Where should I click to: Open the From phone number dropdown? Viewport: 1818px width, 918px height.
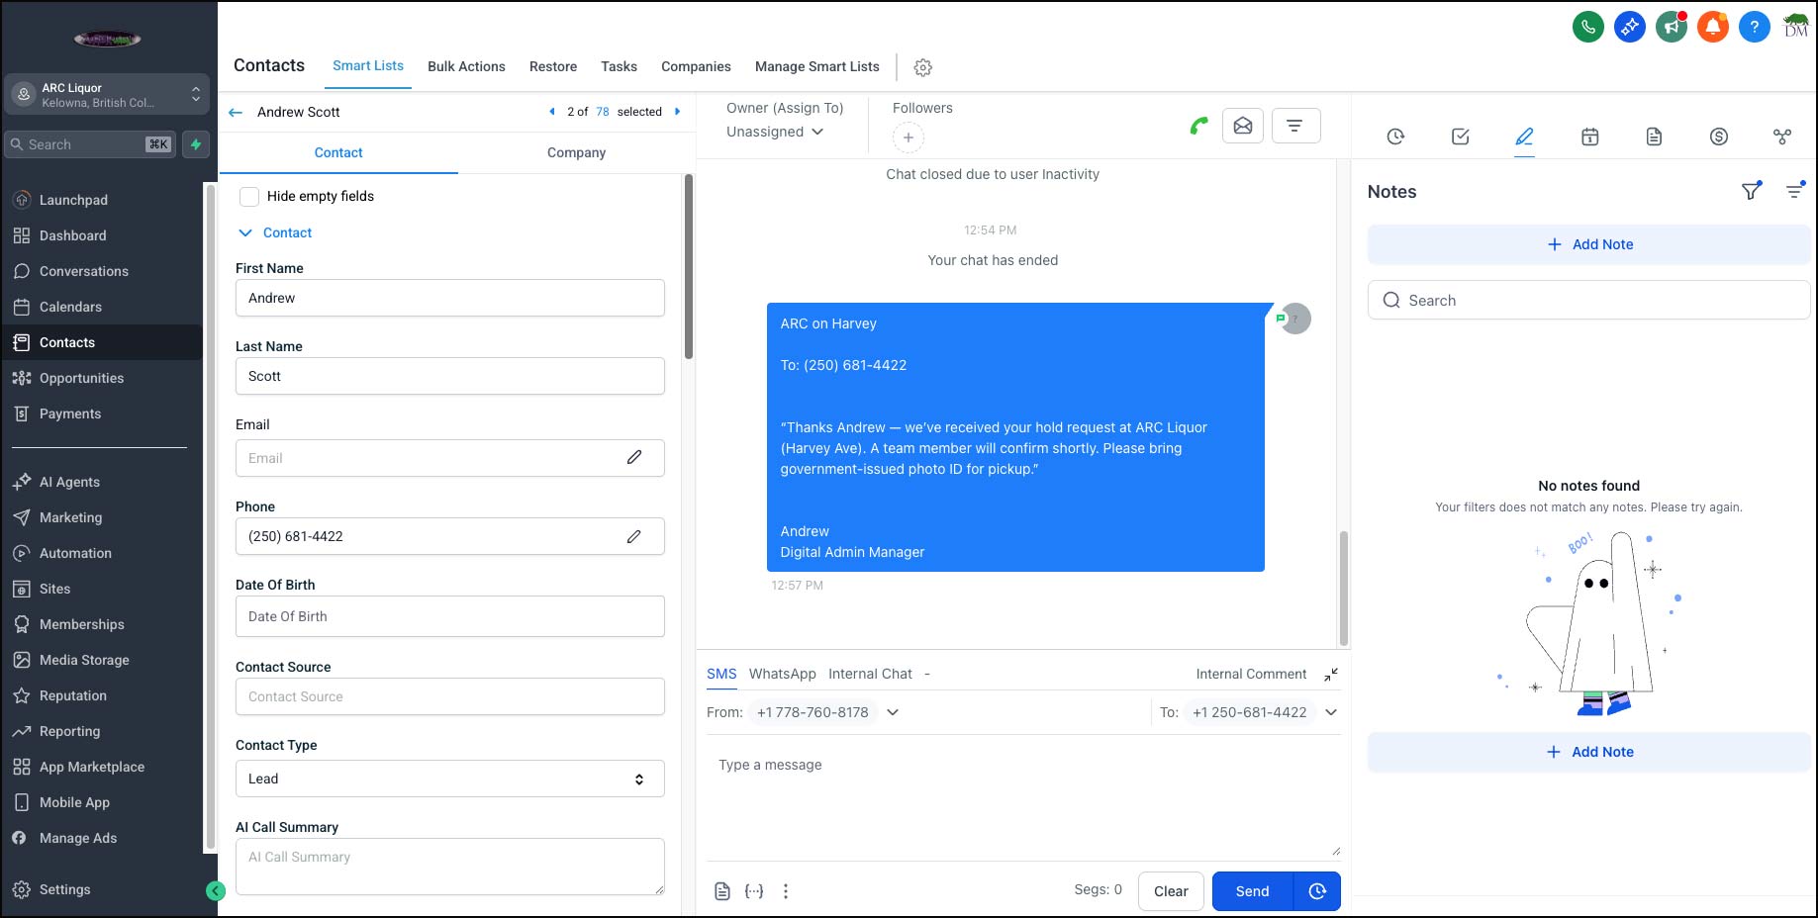(x=892, y=712)
